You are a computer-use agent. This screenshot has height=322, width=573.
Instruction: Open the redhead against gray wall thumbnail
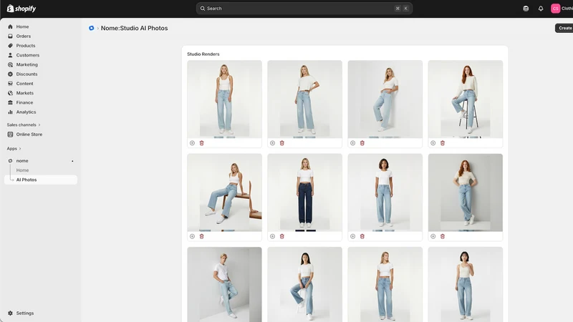465,192
